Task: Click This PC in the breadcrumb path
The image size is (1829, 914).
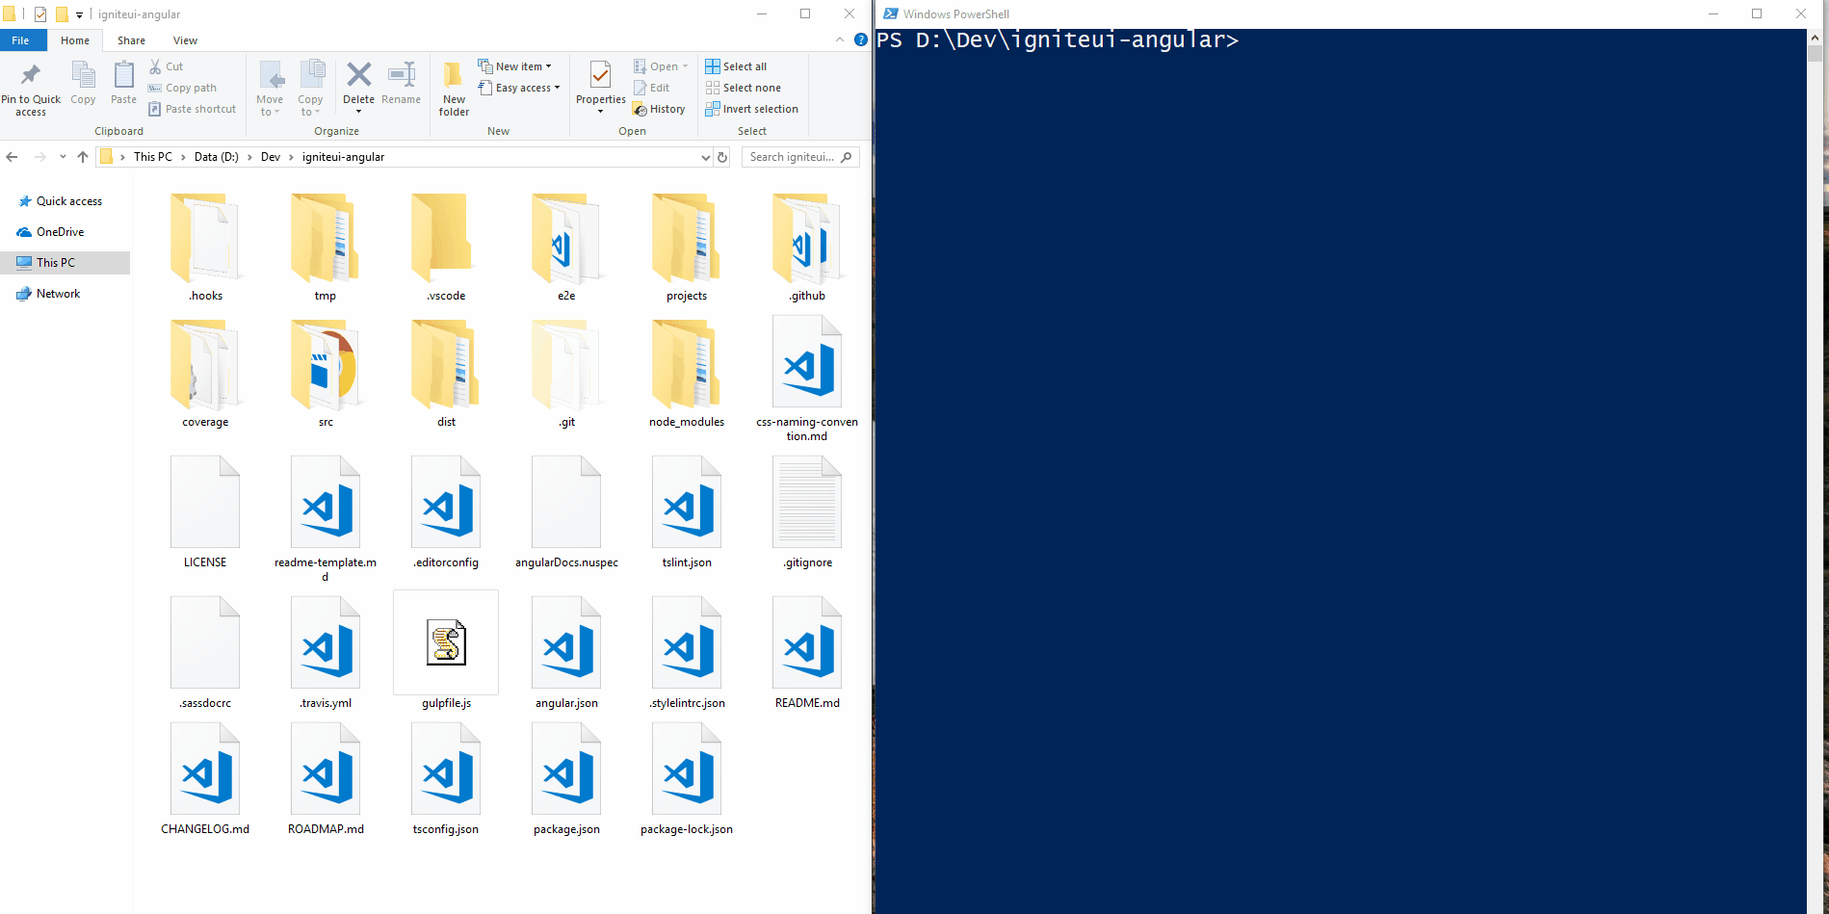Action: click(153, 157)
